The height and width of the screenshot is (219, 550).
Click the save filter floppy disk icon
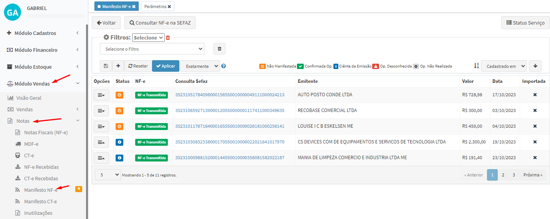pyautogui.click(x=106, y=66)
